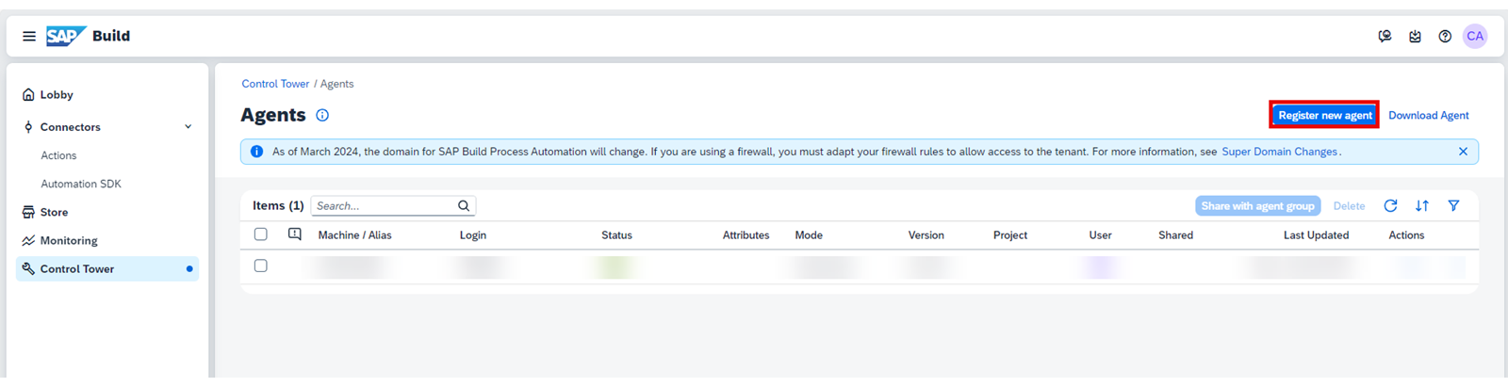The width and height of the screenshot is (1508, 387).
Task: Tick the select-all checkbox in table header
Action: tap(261, 234)
